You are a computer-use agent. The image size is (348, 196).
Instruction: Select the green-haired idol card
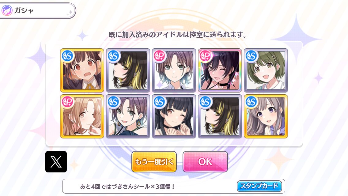pyautogui.click(x=266, y=70)
